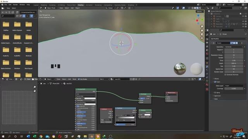Click the file browser refresh icon

[13, 12]
